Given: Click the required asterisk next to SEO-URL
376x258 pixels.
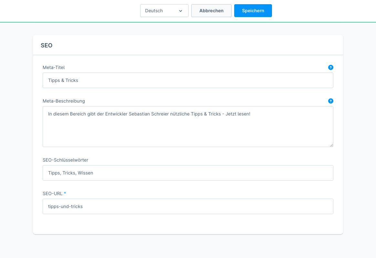Looking at the screenshot, I should tap(65, 193).
